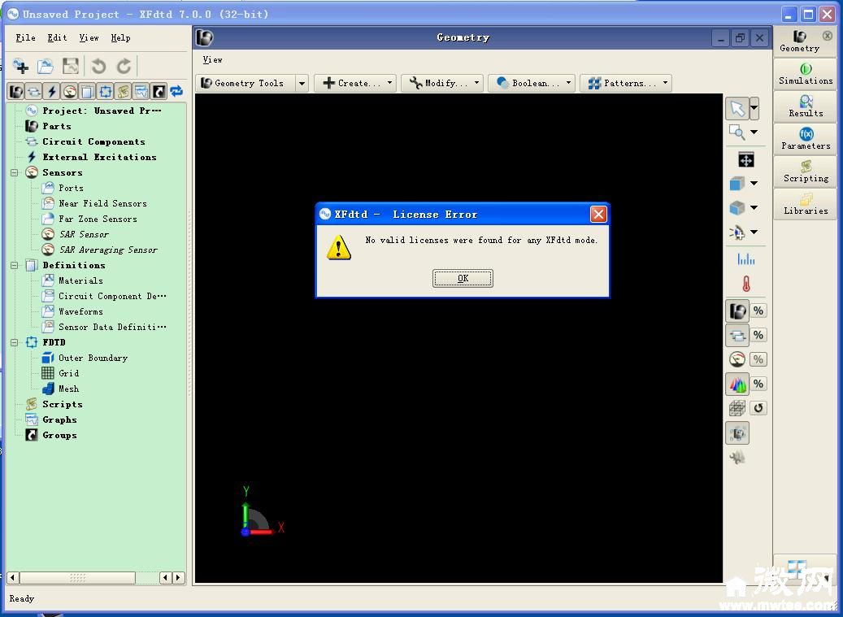
Task: Create a new project with the plus icon
Action: pos(20,67)
